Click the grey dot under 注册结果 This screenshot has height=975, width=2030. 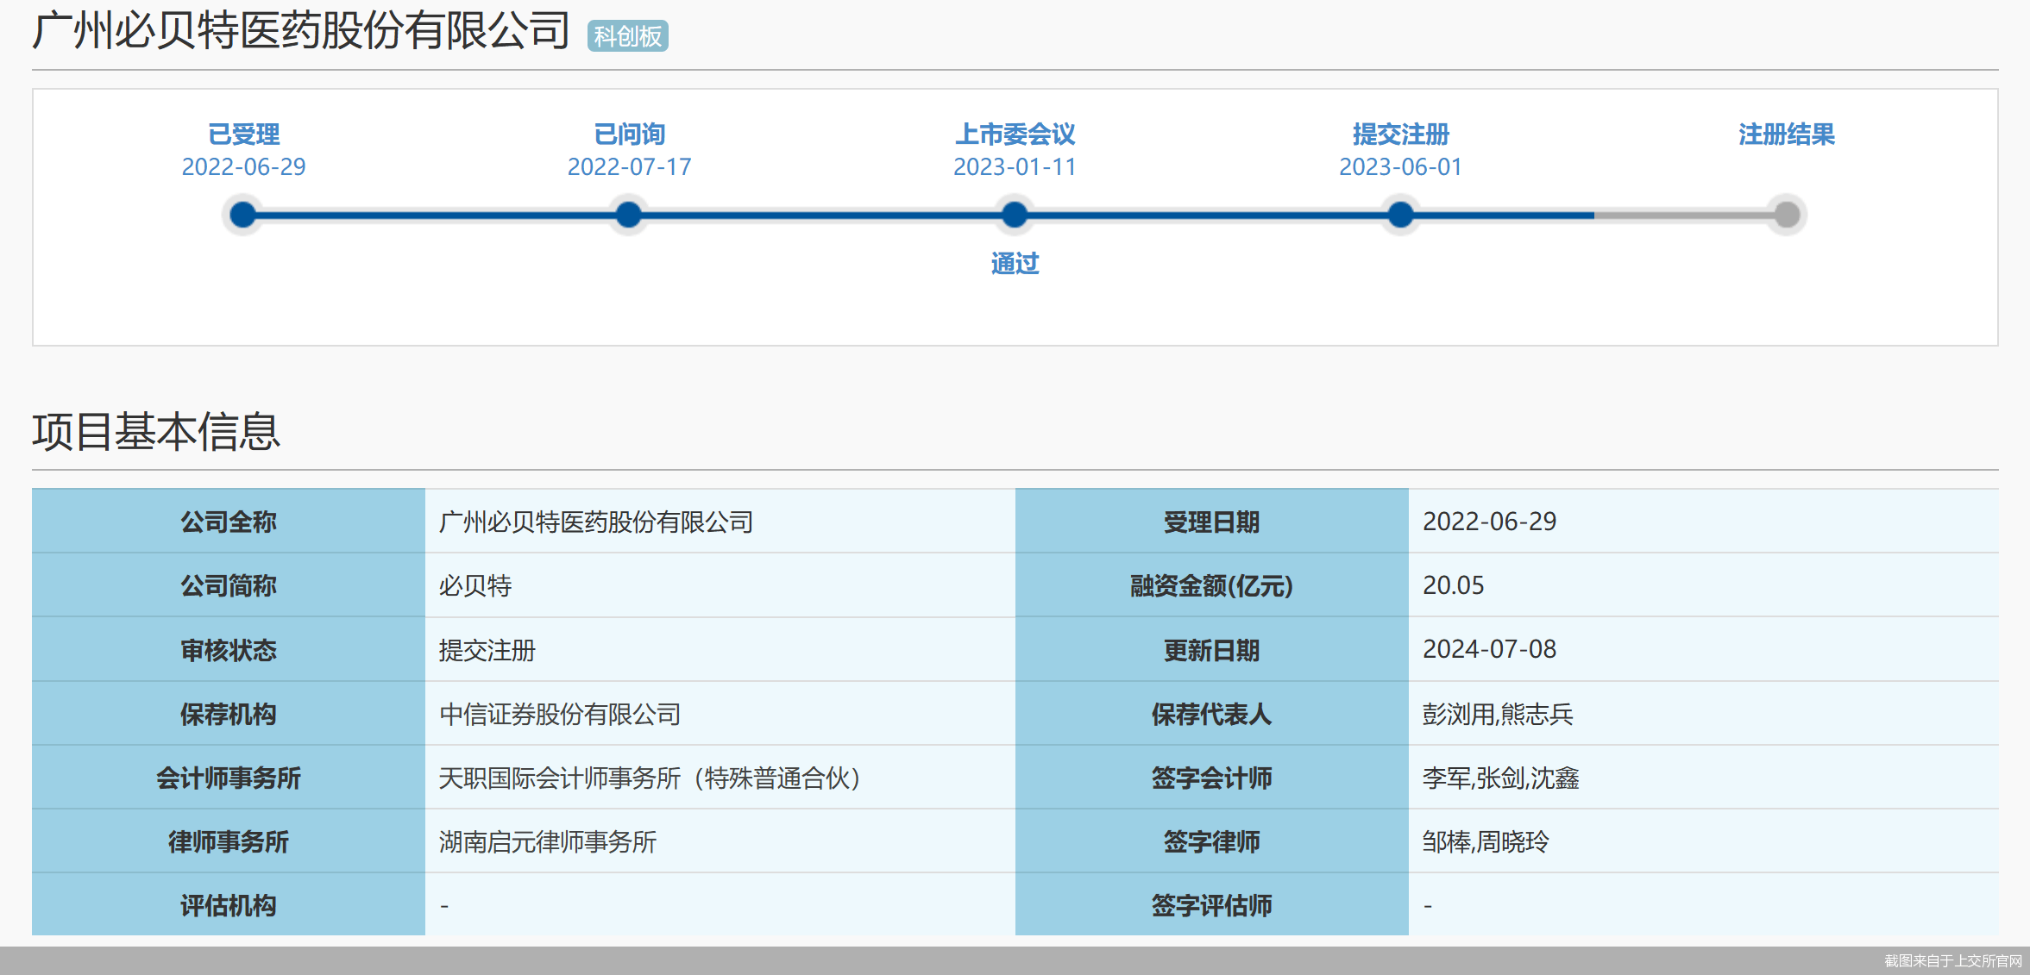1787,215
